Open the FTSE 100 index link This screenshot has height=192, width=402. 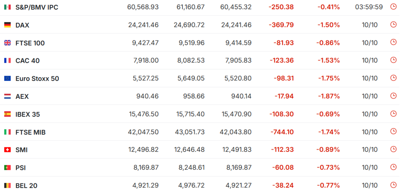coord(30,43)
